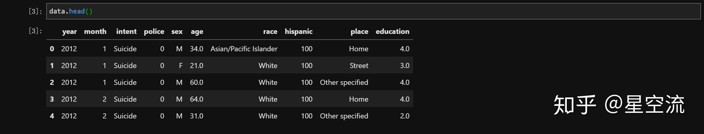Select the 'Street' place cell in row 1
The image size is (704, 134).
click(x=359, y=66)
